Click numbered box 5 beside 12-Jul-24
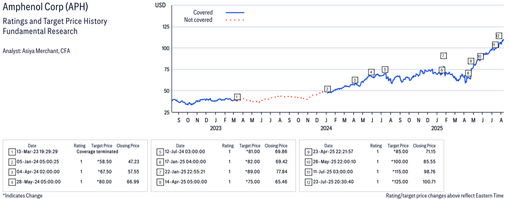Viewport: 509px width, 199px height. click(x=160, y=152)
